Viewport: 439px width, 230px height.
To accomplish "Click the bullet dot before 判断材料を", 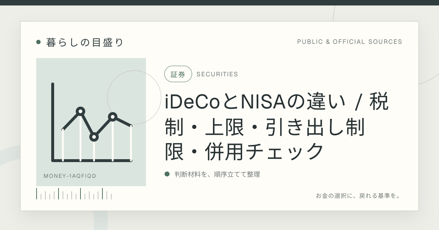I will point(167,174).
